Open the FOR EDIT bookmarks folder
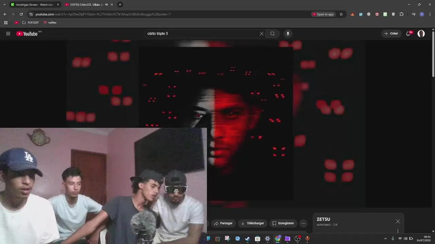Viewport: 435px width, 244px height. 31,23
